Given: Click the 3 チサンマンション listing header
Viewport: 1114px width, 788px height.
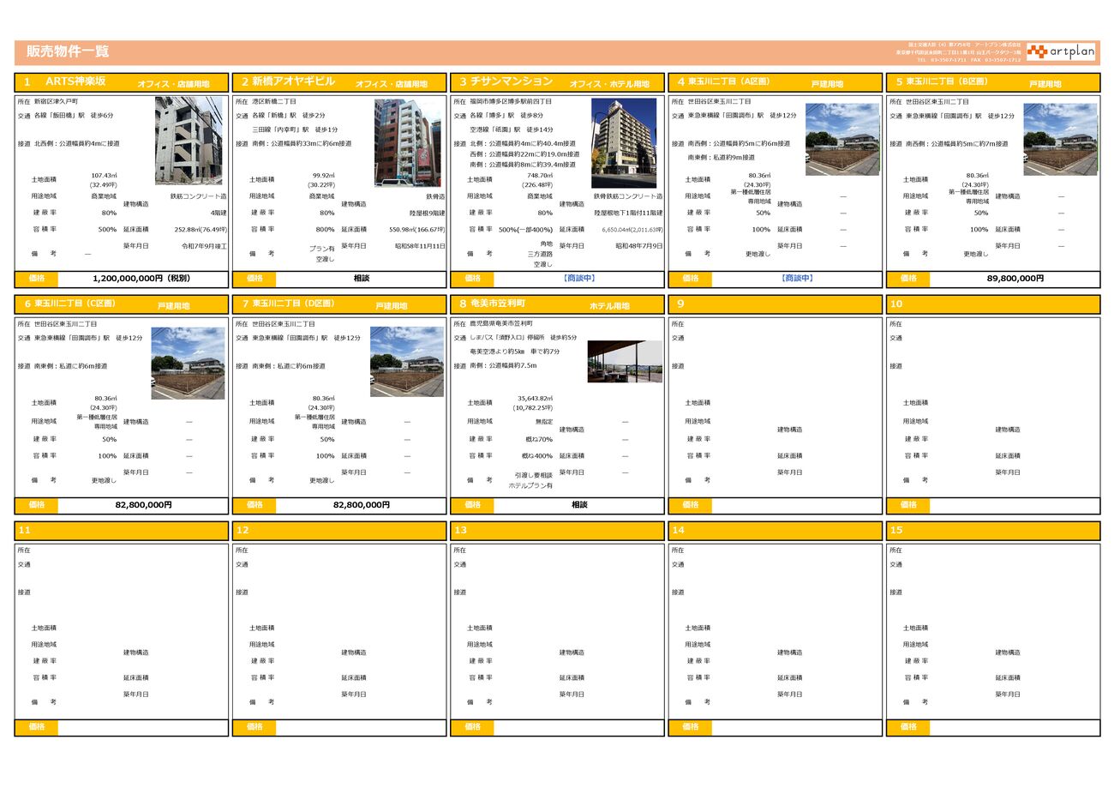Looking at the screenshot, I should pos(557,82).
